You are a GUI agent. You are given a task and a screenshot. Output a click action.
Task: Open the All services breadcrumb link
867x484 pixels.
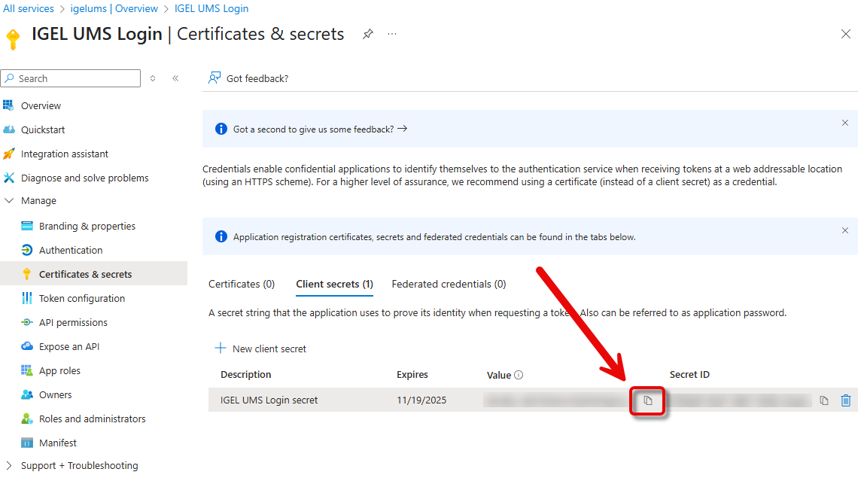29,9
